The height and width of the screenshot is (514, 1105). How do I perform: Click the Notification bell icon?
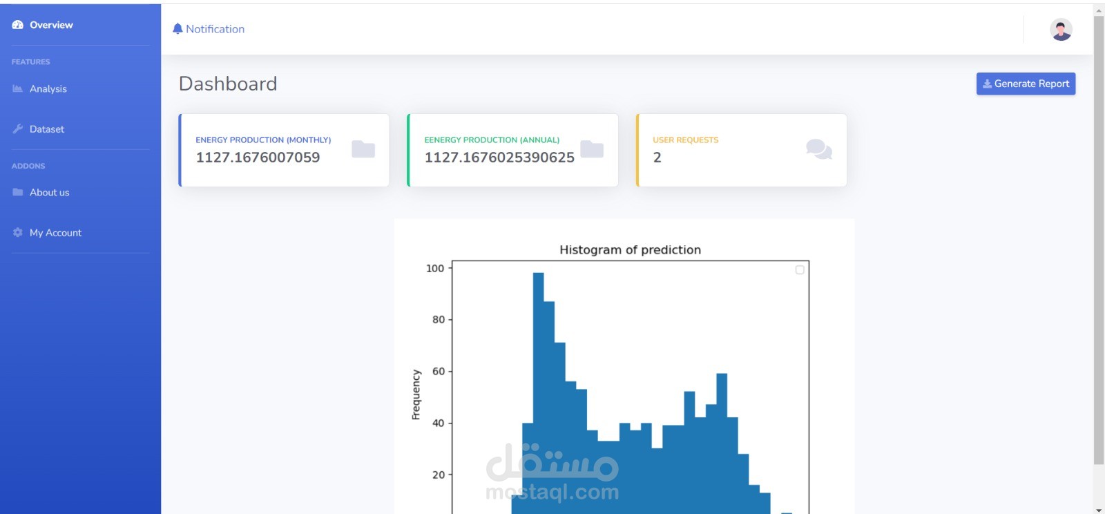point(177,28)
